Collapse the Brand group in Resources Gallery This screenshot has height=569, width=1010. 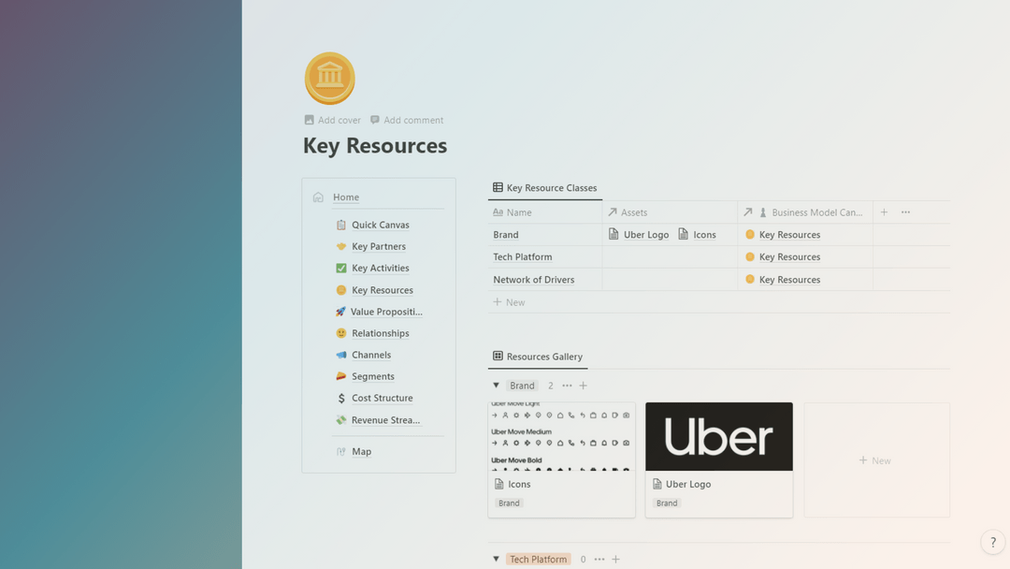pyautogui.click(x=496, y=385)
